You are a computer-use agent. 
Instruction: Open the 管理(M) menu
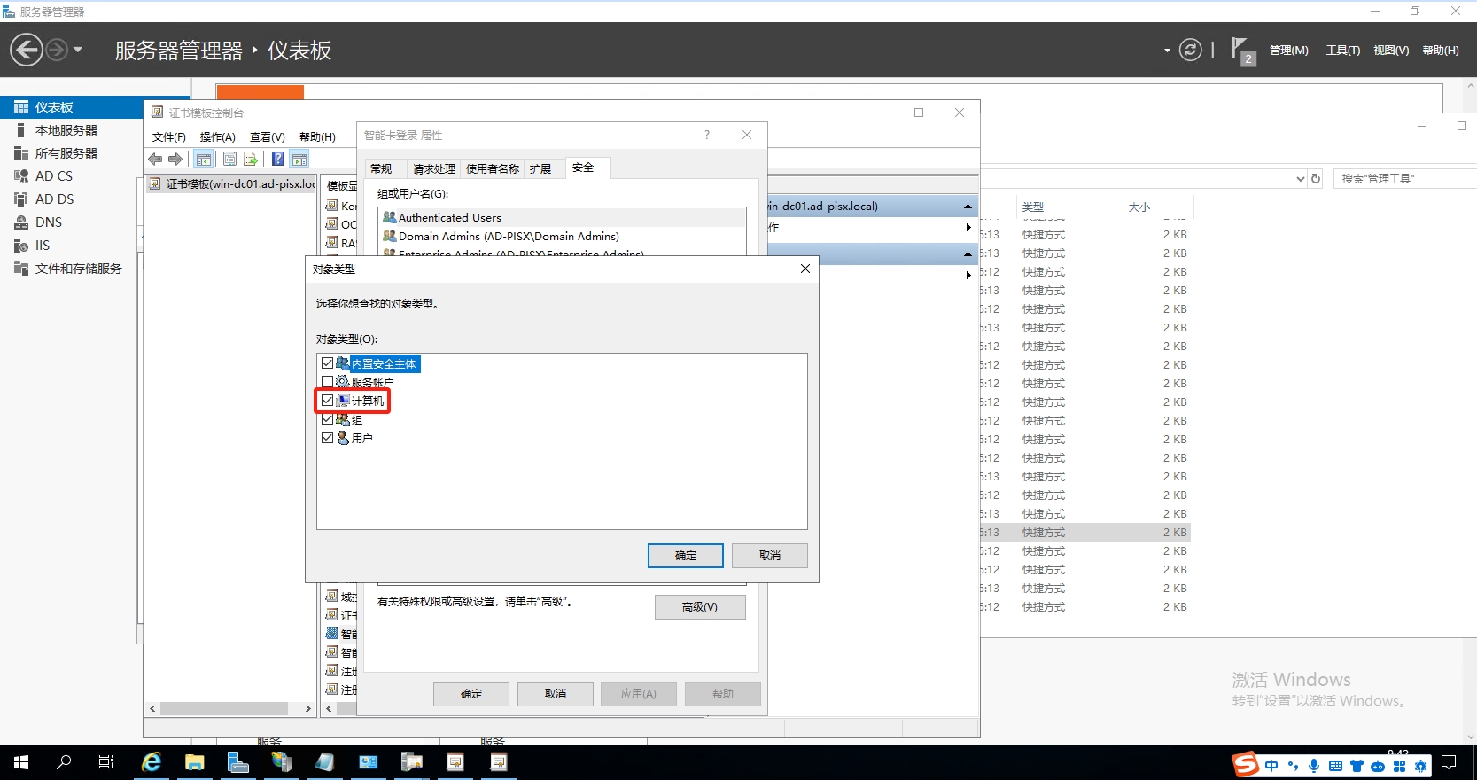pos(1288,51)
